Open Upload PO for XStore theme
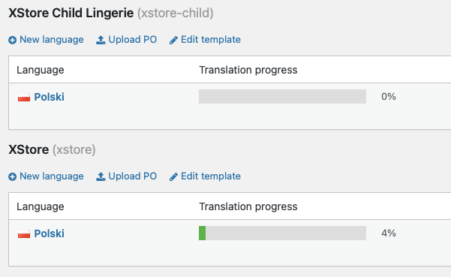This screenshot has width=451, height=277. point(133,176)
